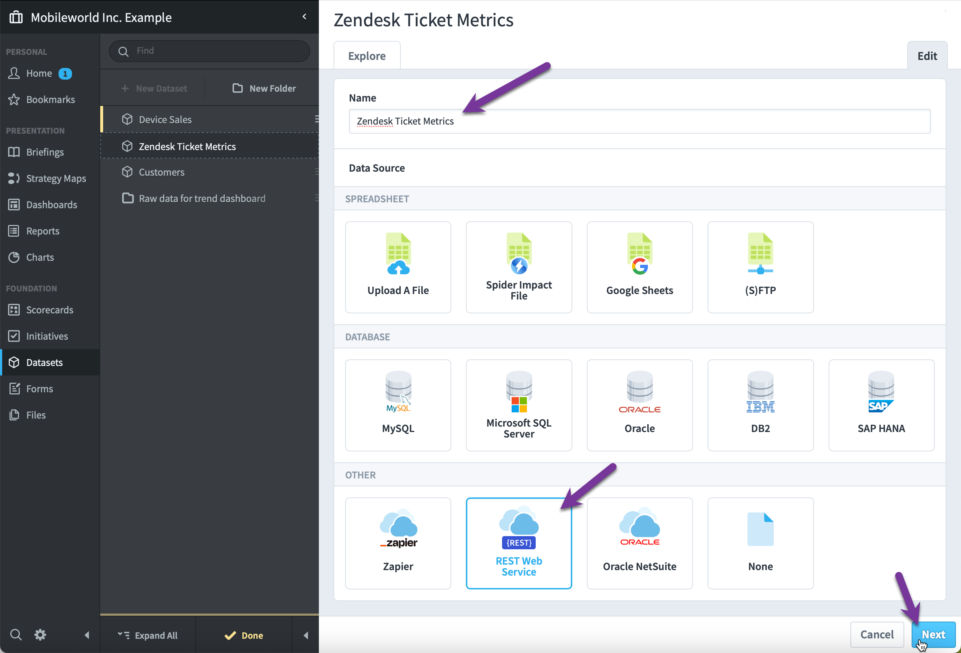Select Customers dataset in tree
Viewport: 961px width, 653px height.
tap(209, 172)
